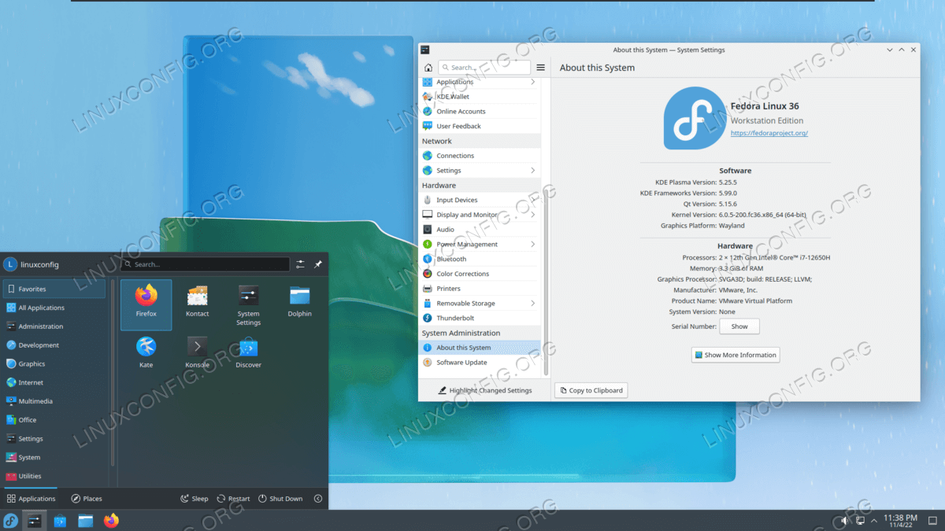Select the Office category in the launcher

click(54, 420)
